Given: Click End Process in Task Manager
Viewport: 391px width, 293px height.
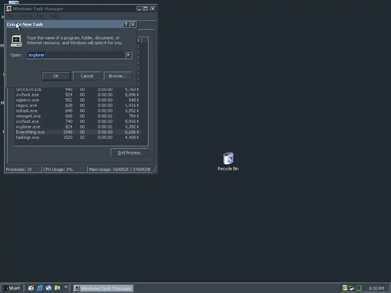Looking at the screenshot, I should tap(129, 153).
